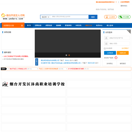Click the hamburger icon in category bar
Image resolution: width=132 pixels, height=132 pixels.
[22, 26]
